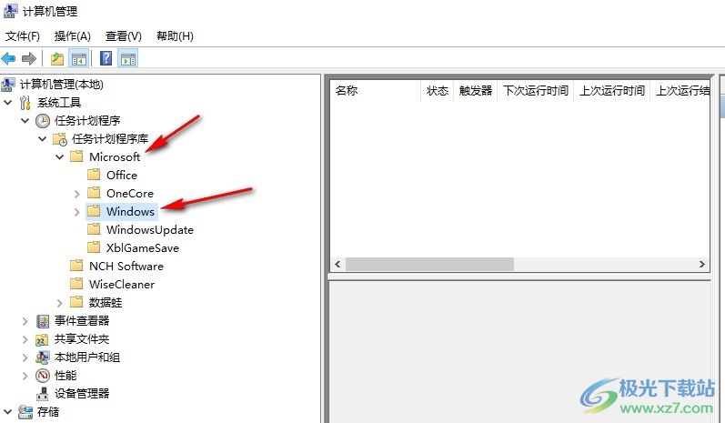Click the 设备管理器 device manager icon
Image resolution: width=725 pixels, height=423 pixels.
[x=43, y=394]
